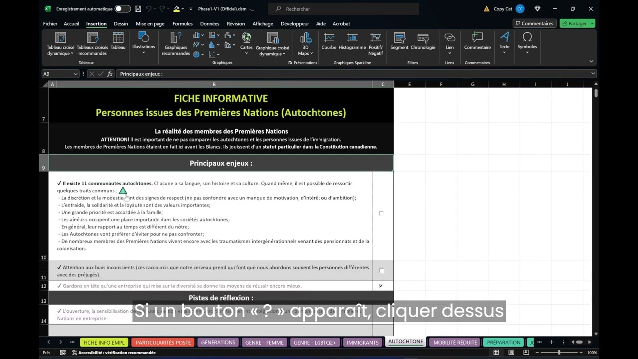Image resolution: width=638 pixels, height=359 pixels.
Task: Expand the hierarchy chart dropdown
Action: coord(218,35)
